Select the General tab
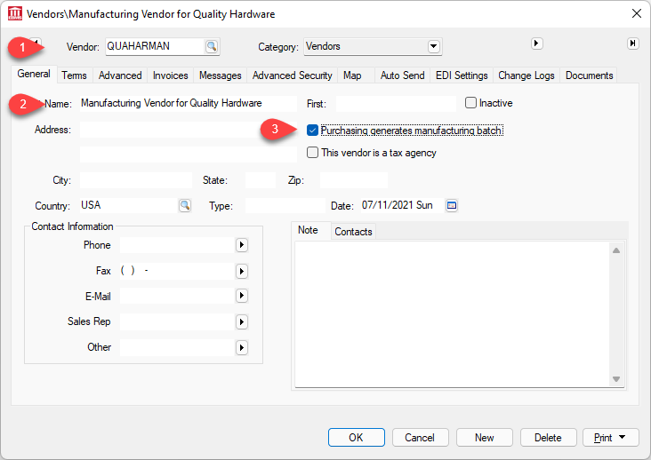Screen dimensions: 651x460 (x=34, y=74)
